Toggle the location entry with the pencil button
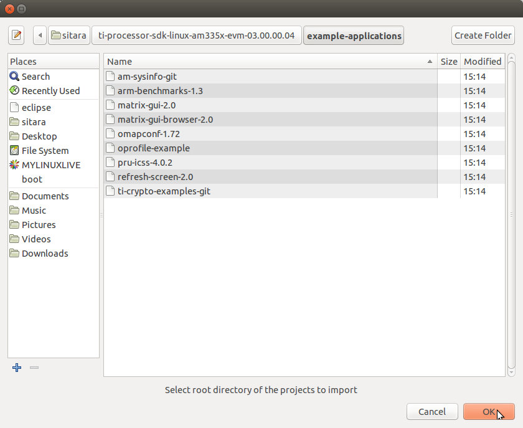Screen dimensions: 523x428 click(x=16, y=35)
